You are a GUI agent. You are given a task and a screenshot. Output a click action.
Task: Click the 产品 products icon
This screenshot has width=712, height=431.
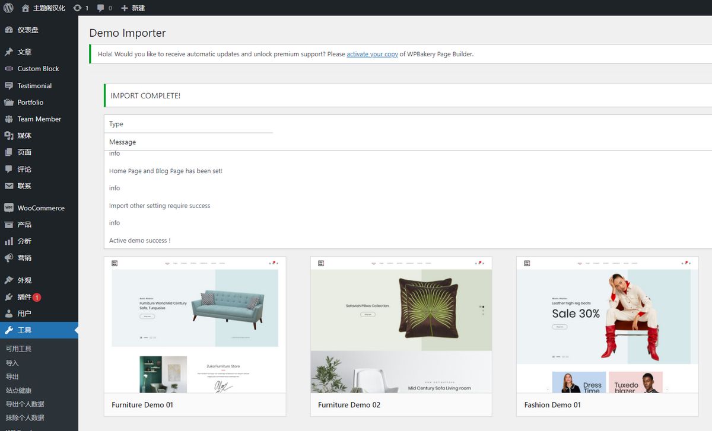coord(9,225)
